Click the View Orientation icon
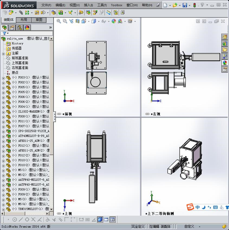 tap(84, 21)
